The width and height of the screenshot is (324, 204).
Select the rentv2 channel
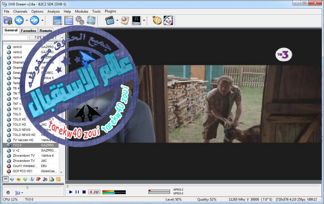tap(31, 52)
